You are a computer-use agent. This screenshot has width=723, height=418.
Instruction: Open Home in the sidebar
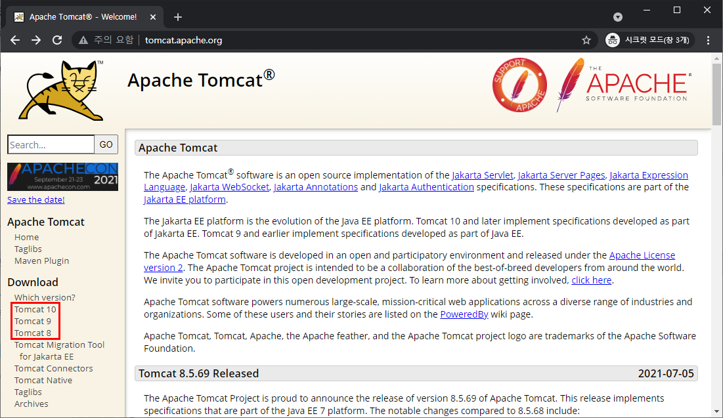[x=26, y=237]
